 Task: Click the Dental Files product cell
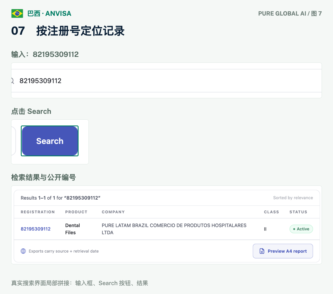point(72,229)
